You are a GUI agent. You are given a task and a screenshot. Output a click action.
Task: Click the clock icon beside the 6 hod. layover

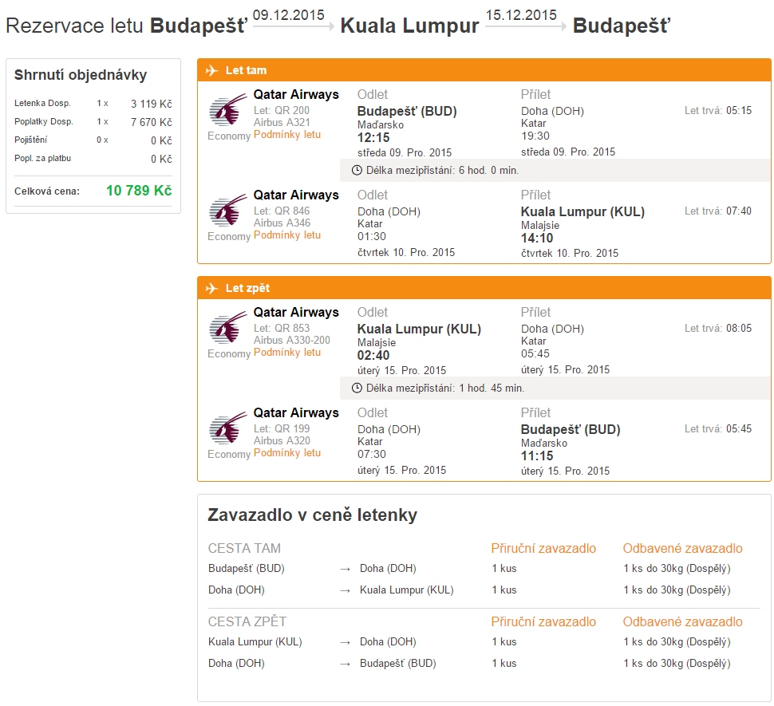coord(357,170)
